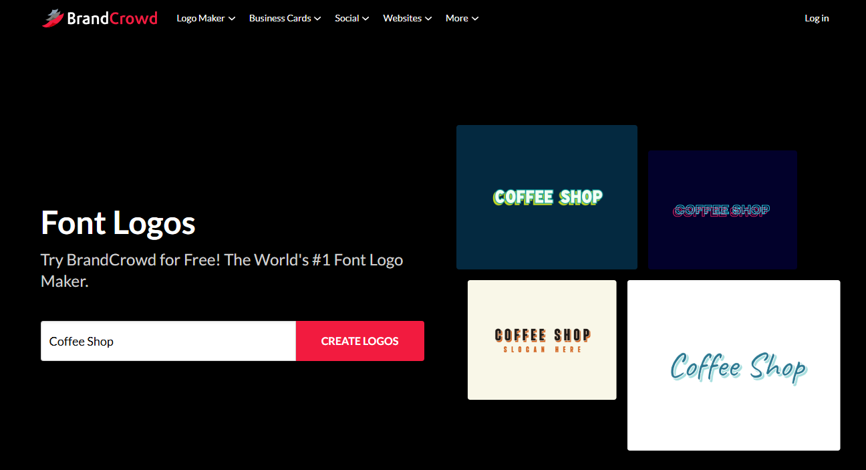
Task: Click the chevron next to Logo Maker
Action: (232, 19)
